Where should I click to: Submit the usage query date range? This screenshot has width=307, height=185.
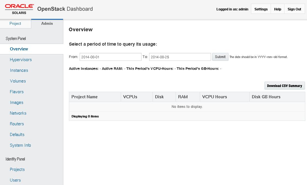pos(220,57)
